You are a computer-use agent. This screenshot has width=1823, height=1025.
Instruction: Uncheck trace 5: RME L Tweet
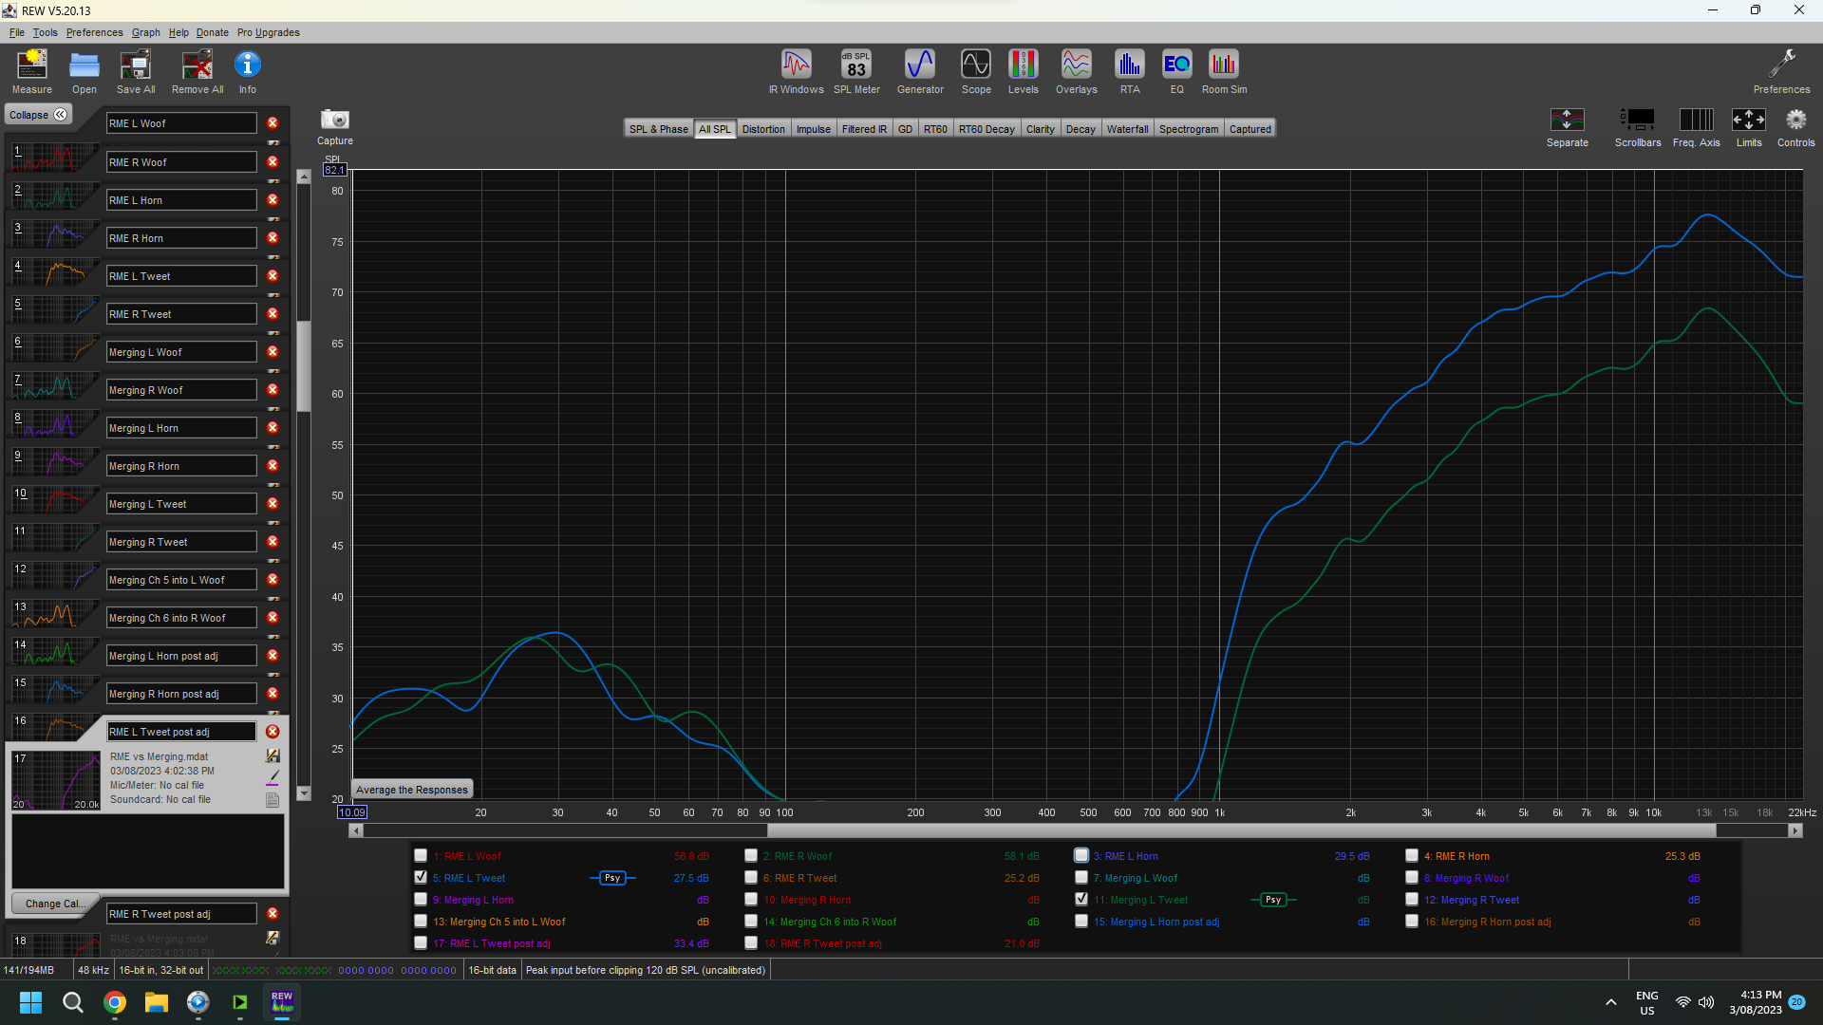421,877
